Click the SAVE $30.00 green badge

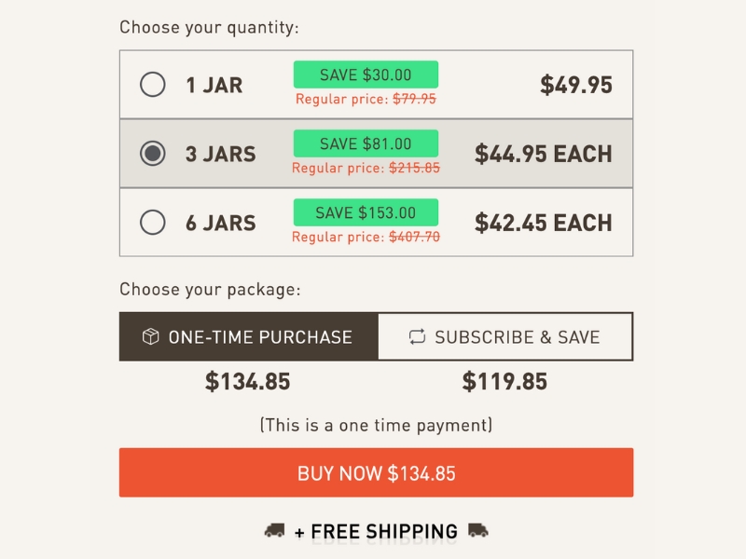click(366, 75)
